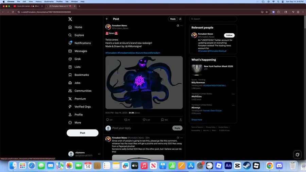
Task: Open Azure redesign image
Action: click(144, 83)
